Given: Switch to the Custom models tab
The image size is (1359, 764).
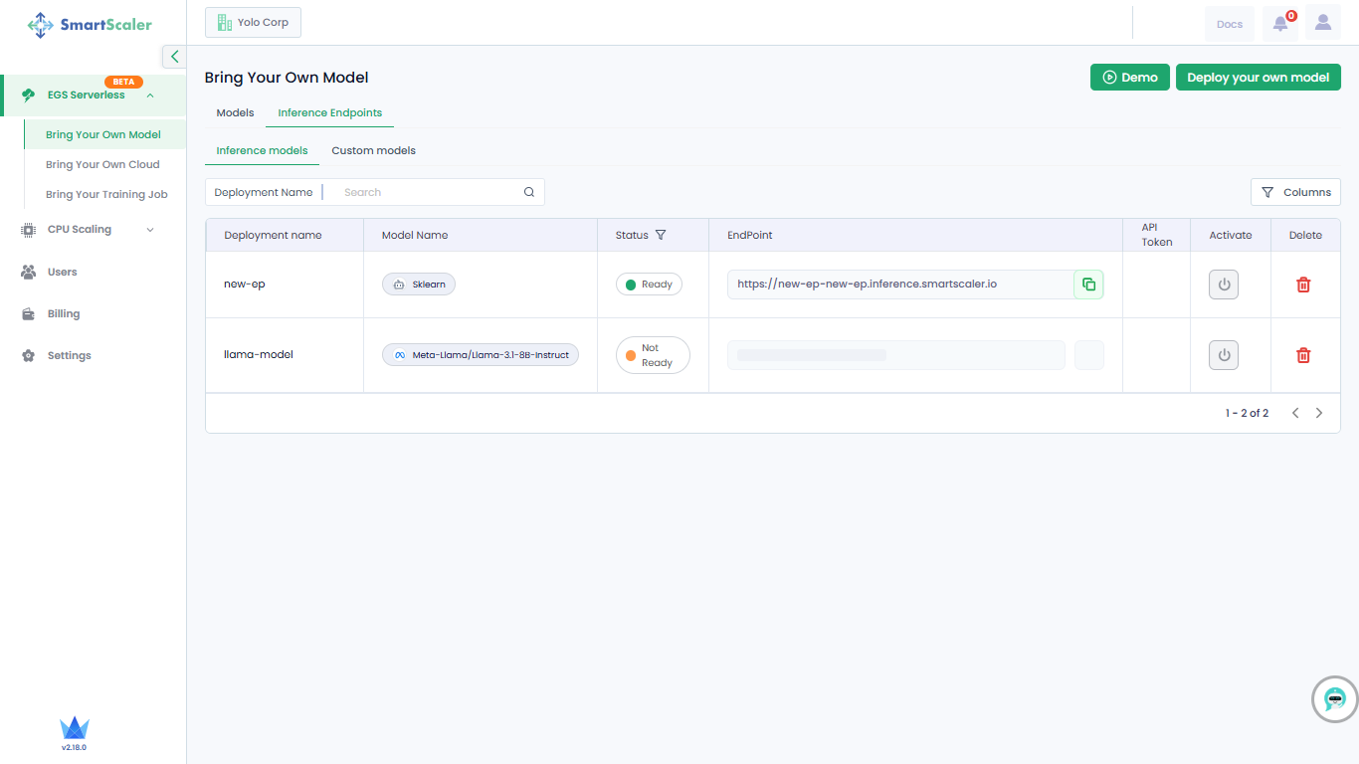Looking at the screenshot, I should (373, 151).
